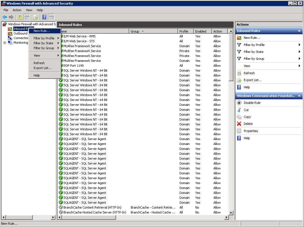
Task: Click the rules list horizontal scroll left arrow
Action: (x=60, y=217)
